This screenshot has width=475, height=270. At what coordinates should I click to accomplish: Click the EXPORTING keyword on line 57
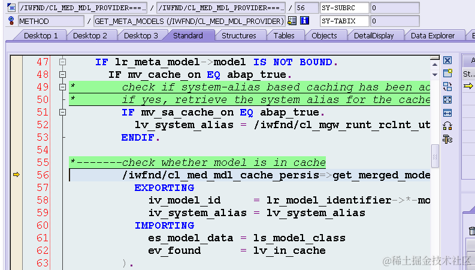click(165, 187)
